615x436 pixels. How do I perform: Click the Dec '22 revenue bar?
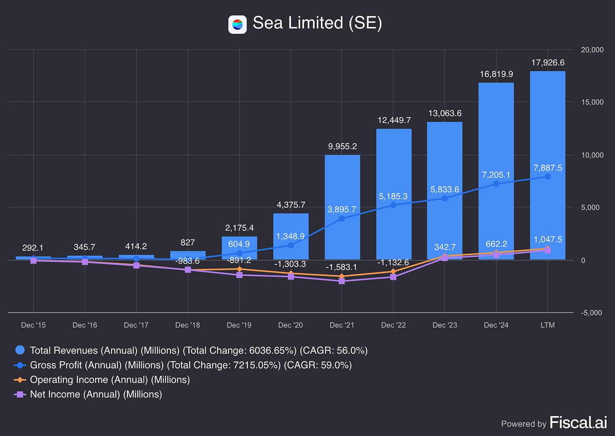click(393, 194)
